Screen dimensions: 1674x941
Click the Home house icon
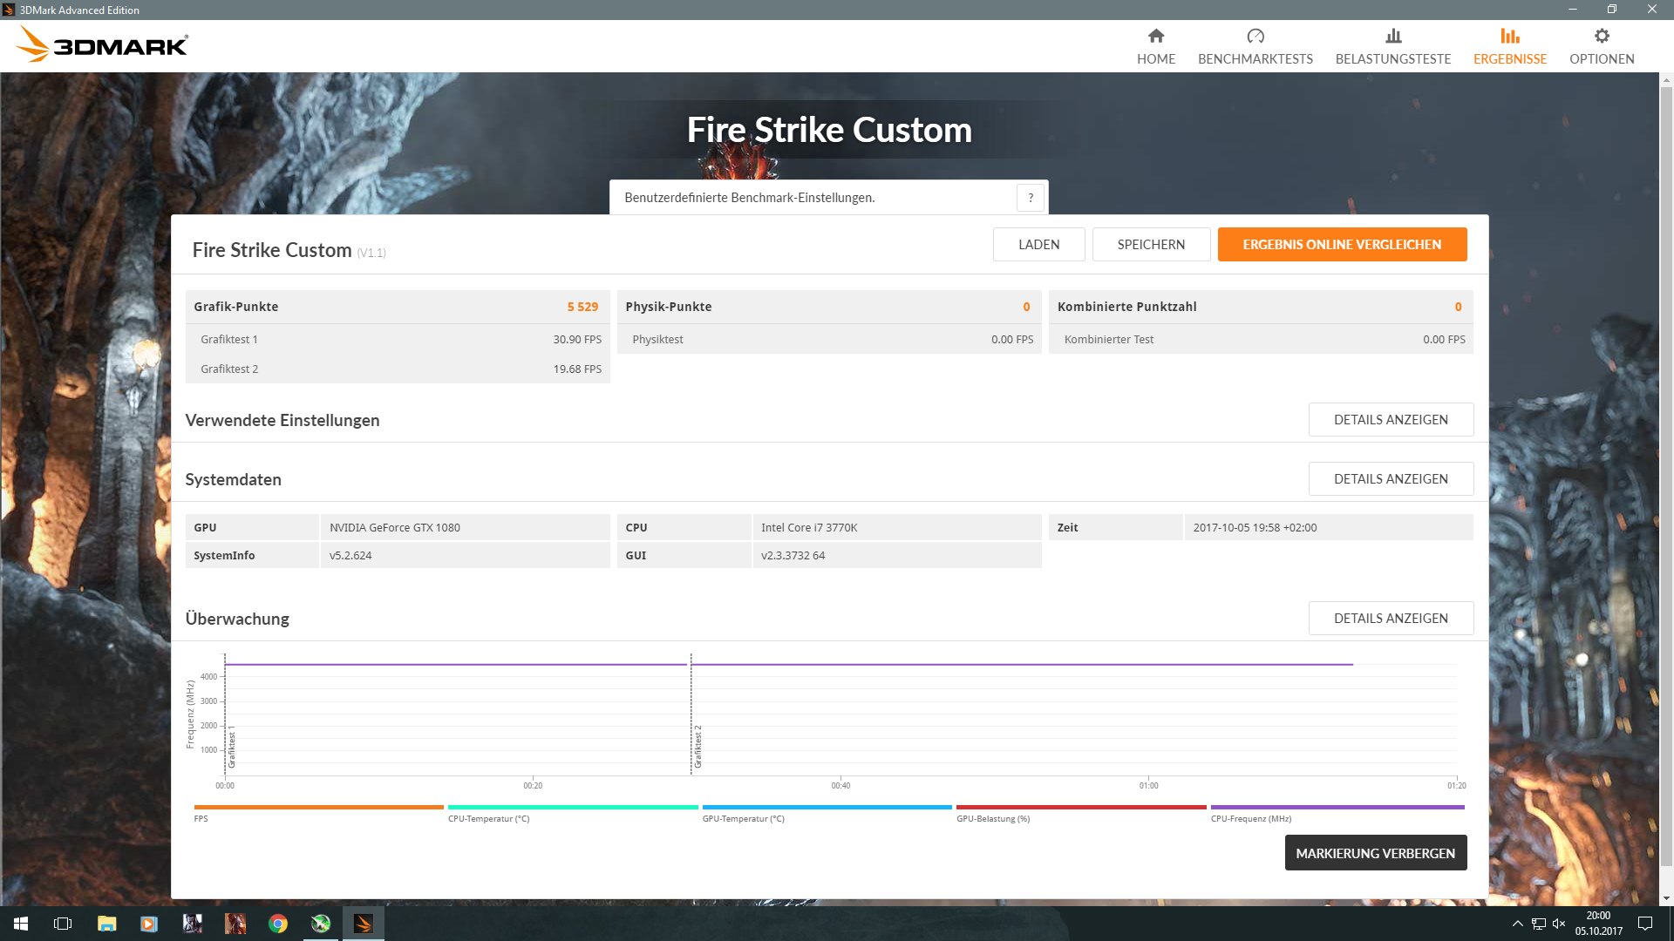[x=1155, y=36]
